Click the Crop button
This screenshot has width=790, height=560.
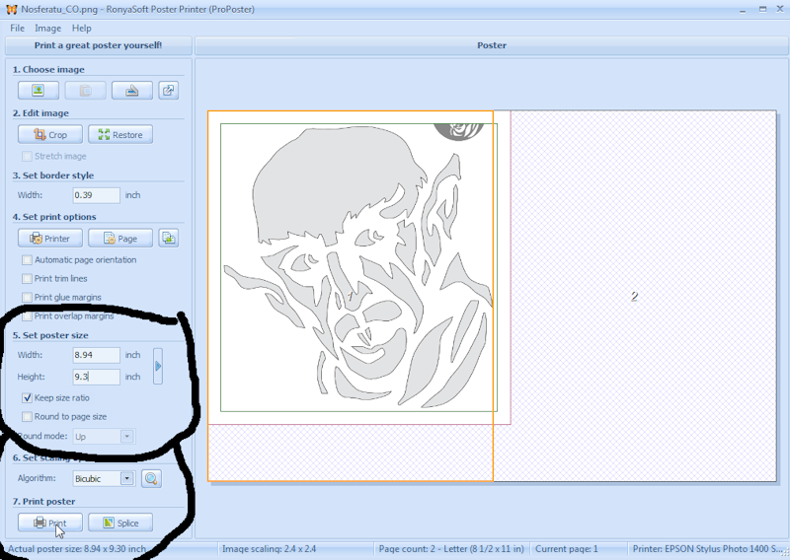(50, 135)
